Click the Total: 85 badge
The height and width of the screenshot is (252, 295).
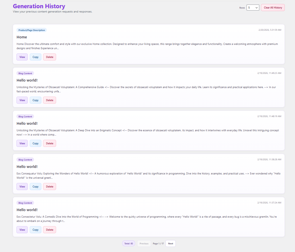pyautogui.click(x=129, y=243)
